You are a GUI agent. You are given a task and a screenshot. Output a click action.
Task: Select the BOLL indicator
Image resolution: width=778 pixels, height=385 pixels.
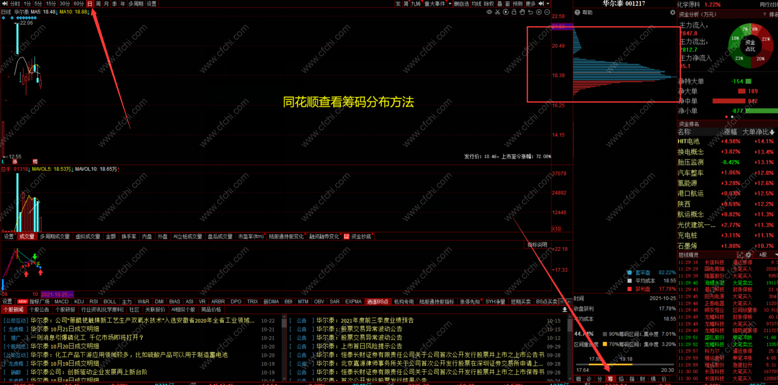pyautogui.click(x=110, y=302)
